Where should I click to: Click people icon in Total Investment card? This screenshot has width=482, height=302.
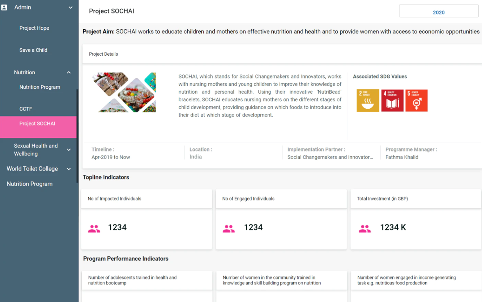(x=364, y=229)
